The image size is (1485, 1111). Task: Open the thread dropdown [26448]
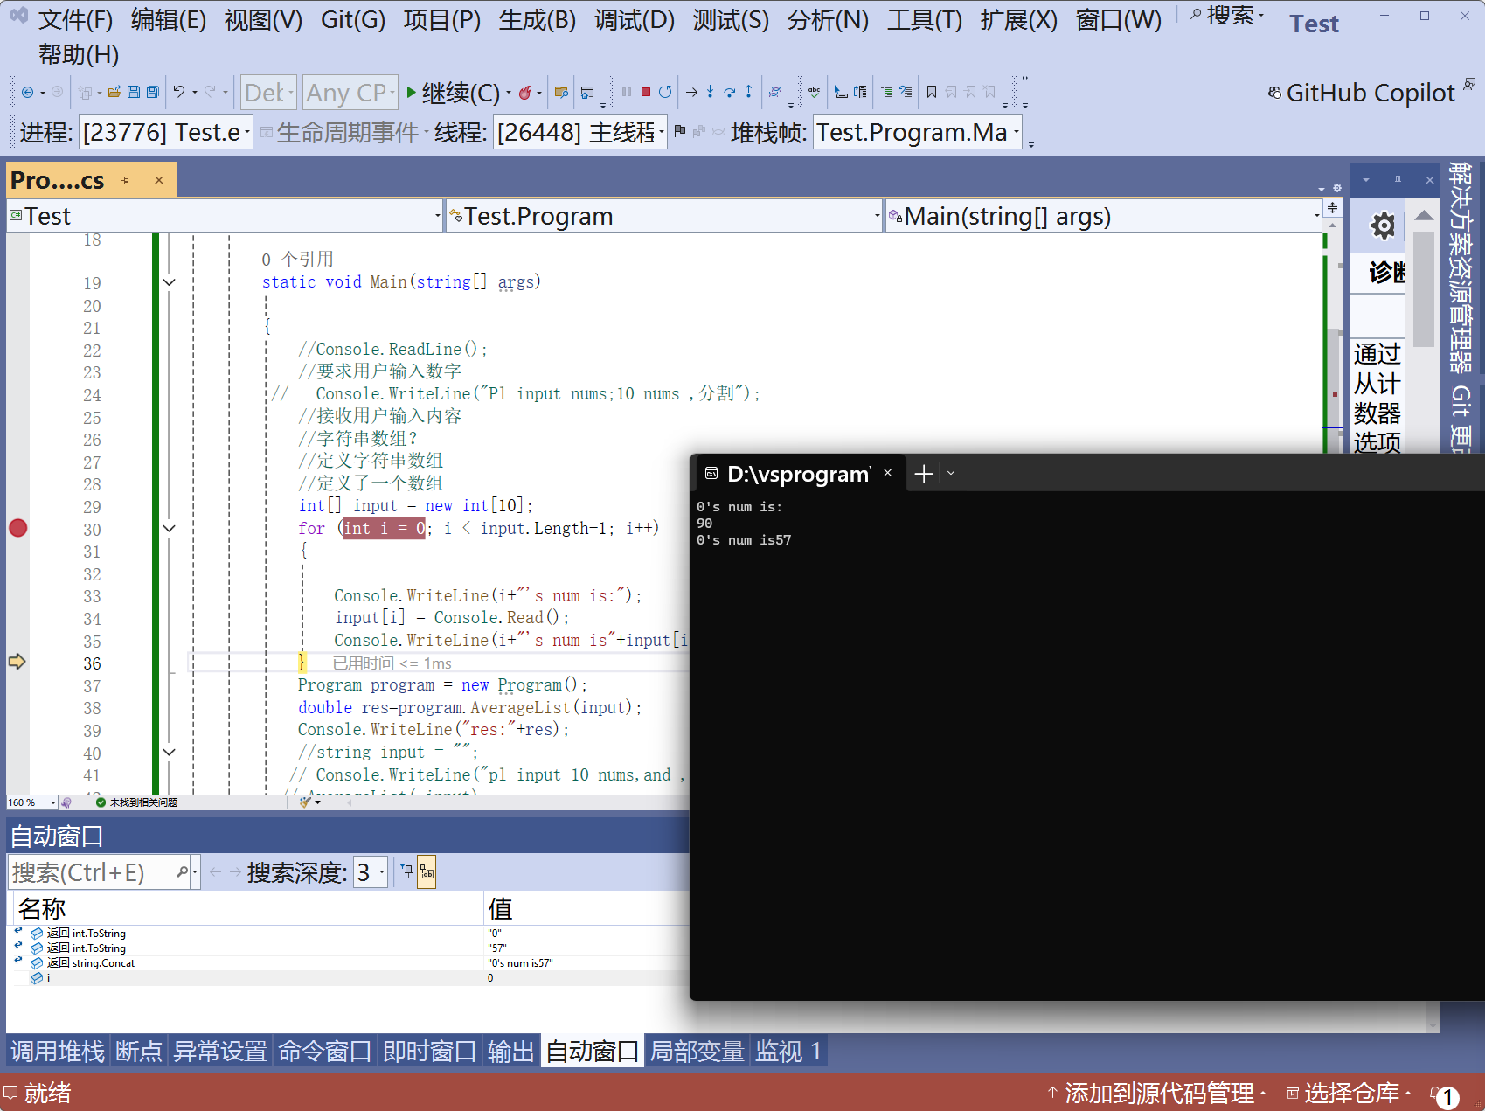pyautogui.click(x=579, y=132)
